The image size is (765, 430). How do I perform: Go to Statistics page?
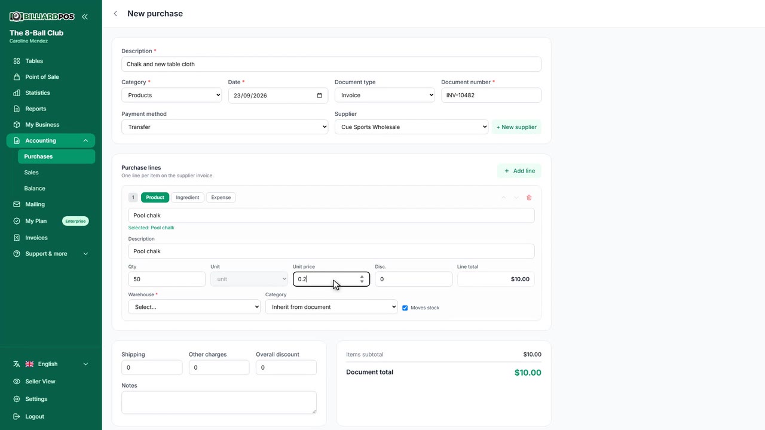(51, 93)
